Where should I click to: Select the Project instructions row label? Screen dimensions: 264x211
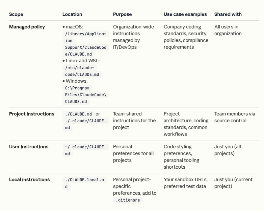pyautogui.click(x=32, y=114)
